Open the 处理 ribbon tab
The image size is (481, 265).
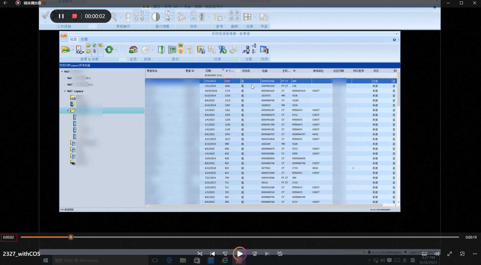84,39
